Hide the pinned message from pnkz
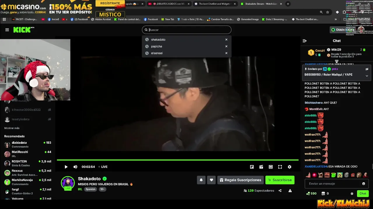 [x=367, y=69]
